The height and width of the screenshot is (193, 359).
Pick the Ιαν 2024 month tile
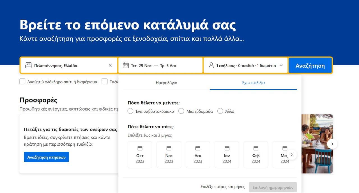[x=227, y=155]
